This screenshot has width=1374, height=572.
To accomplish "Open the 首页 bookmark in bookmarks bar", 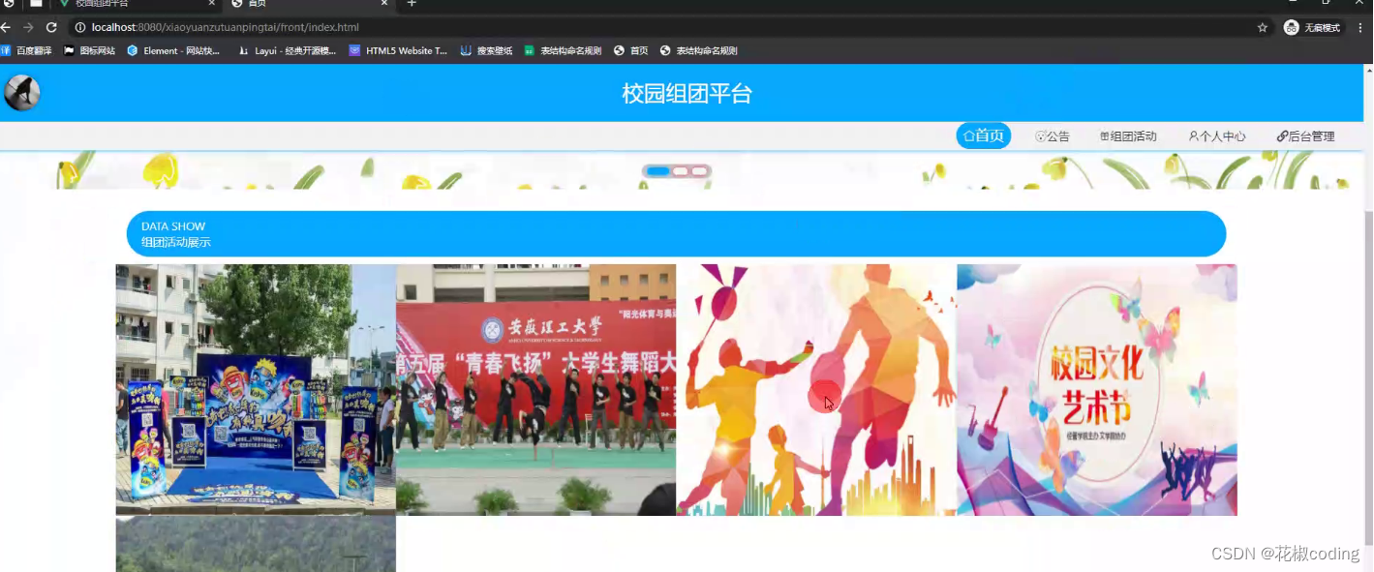I will click(x=631, y=50).
